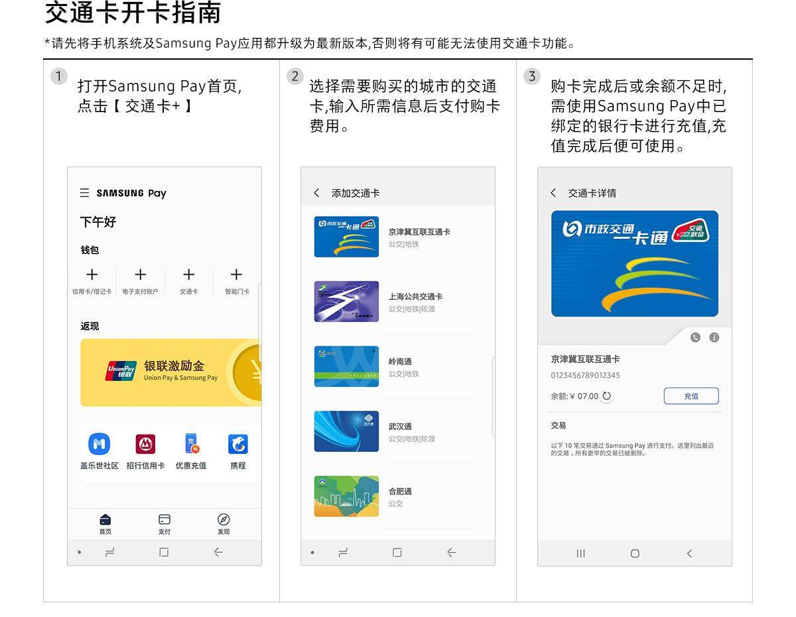
Task: Switch to the 发现 tab
Action: (224, 523)
